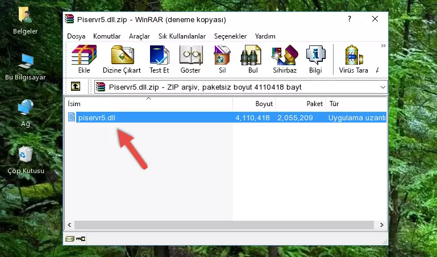Open the Komutlar menu
Image resolution: width=437 pixels, height=257 pixels.
coord(107,36)
